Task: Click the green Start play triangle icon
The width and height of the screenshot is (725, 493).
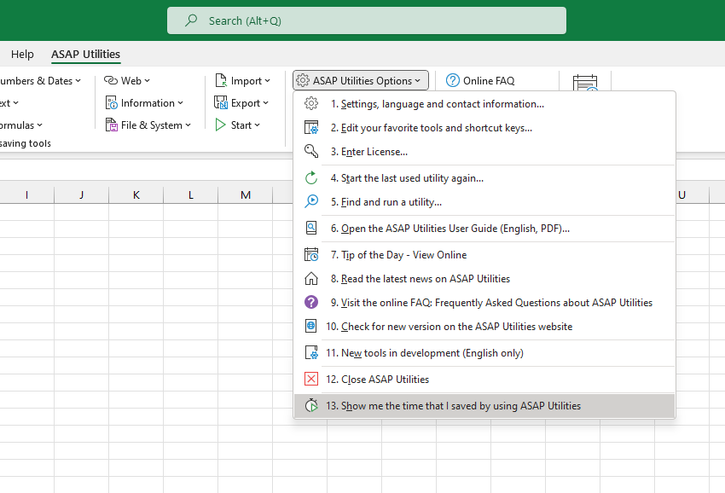Action: coord(220,125)
